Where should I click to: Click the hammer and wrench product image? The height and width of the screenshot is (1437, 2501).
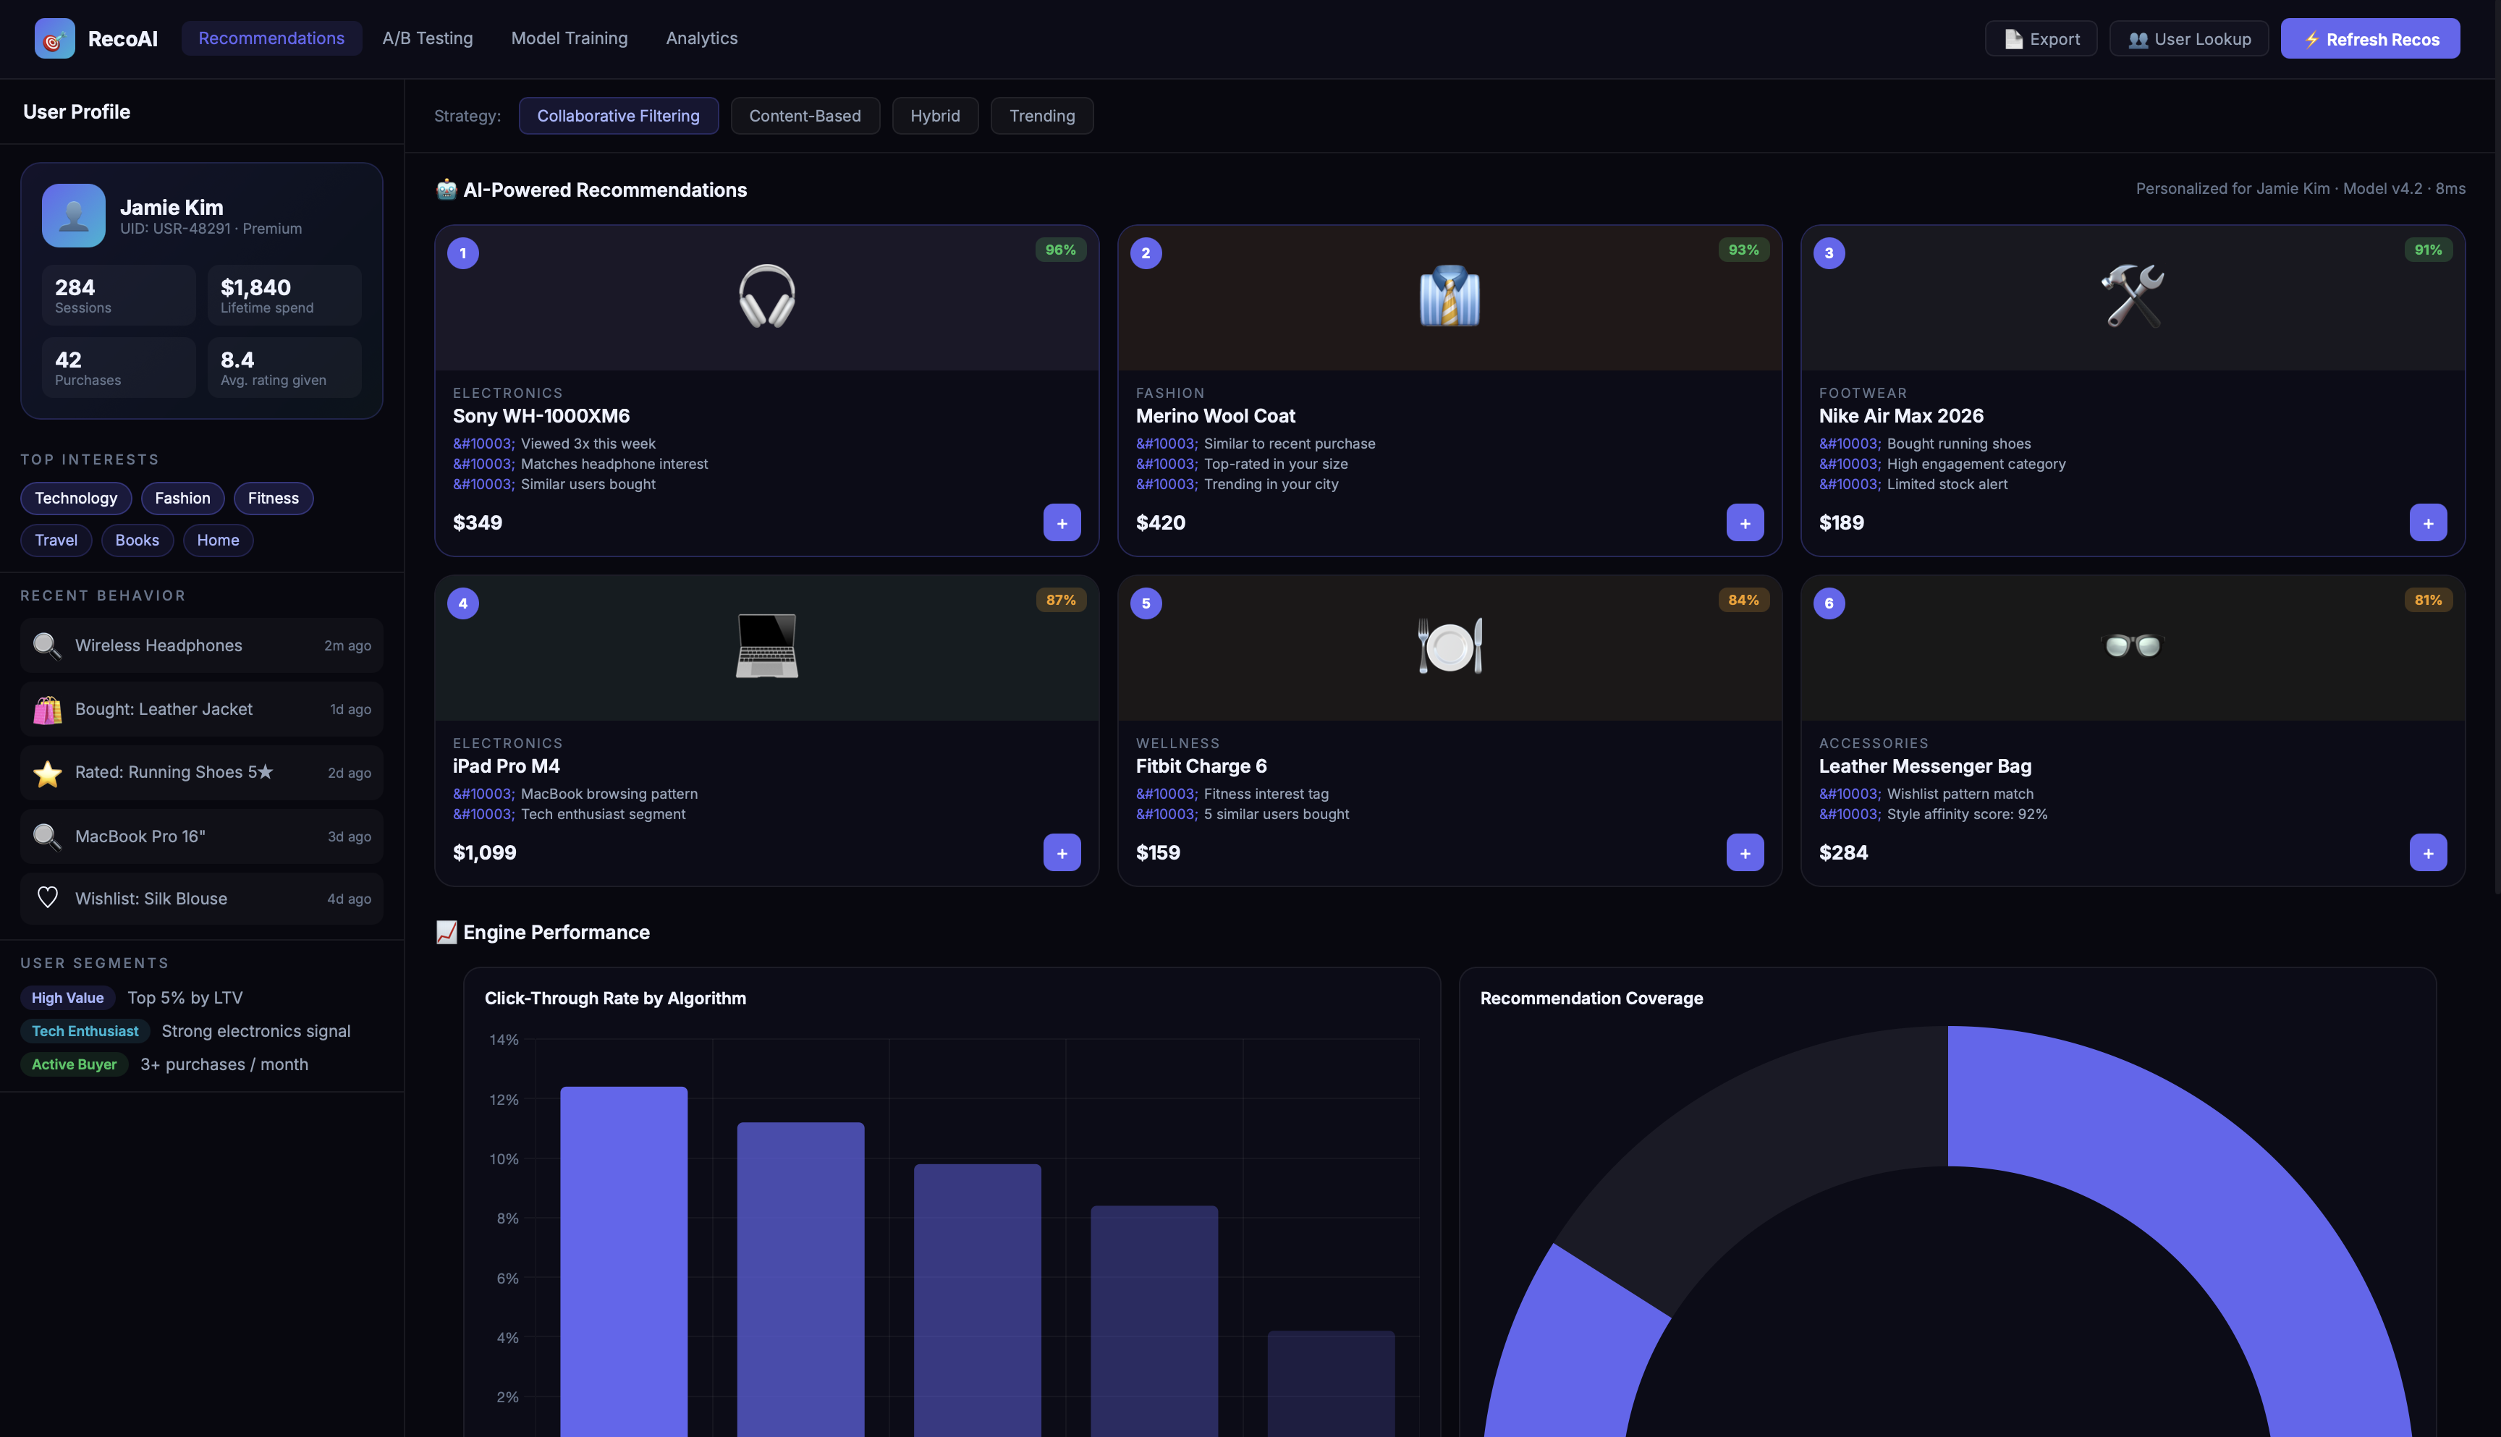[x=2133, y=296]
